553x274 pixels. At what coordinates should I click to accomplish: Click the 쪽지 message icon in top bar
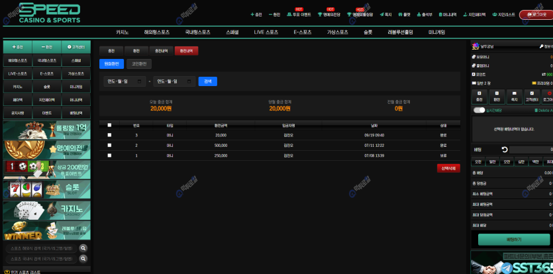coord(387,14)
